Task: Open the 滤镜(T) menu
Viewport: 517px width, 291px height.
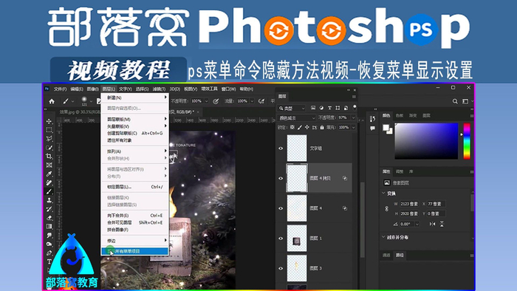Action: pyautogui.click(x=159, y=89)
